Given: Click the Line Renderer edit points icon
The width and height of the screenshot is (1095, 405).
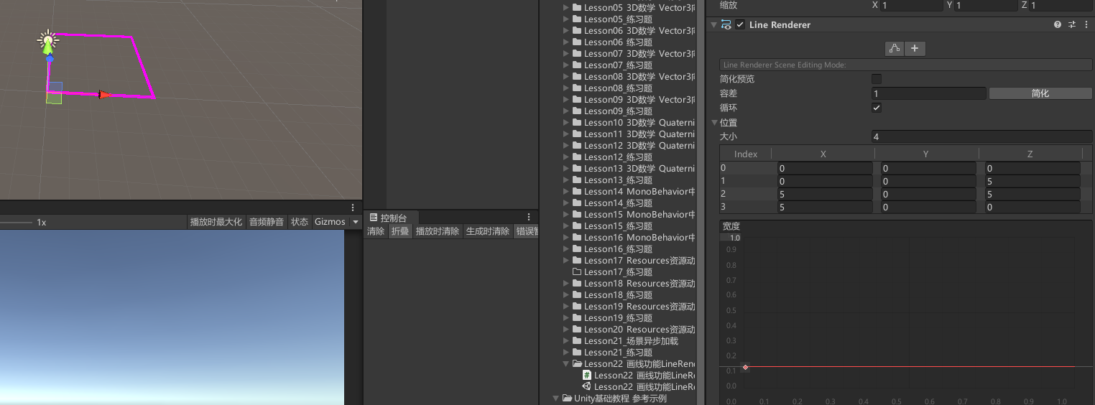Looking at the screenshot, I should coord(895,48).
